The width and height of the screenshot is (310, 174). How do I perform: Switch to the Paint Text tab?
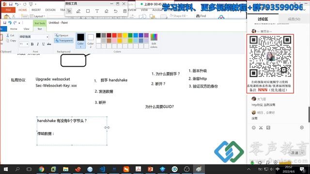tap(40, 29)
